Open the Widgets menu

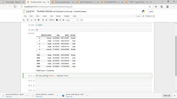(67, 16)
